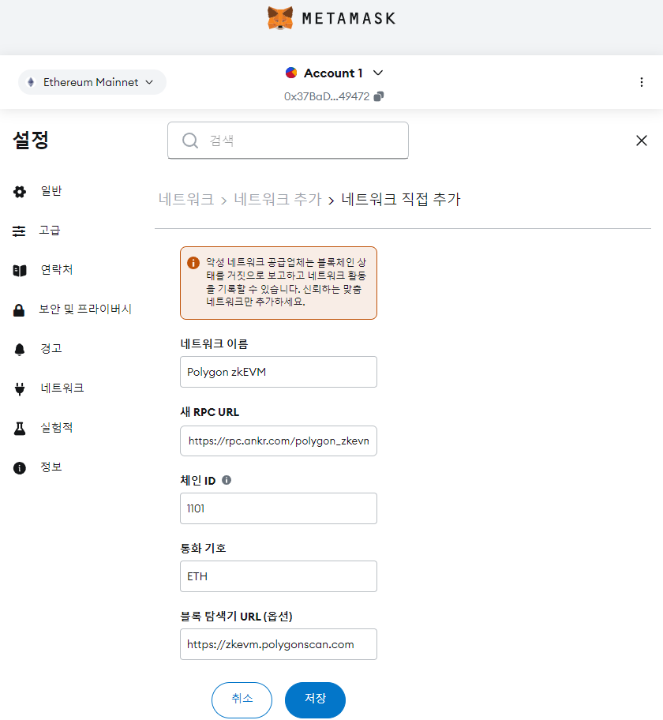Image resolution: width=663 pixels, height=720 pixels.
Task: Copy the 0x37BaD...49472 address icon
Action: click(x=379, y=96)
